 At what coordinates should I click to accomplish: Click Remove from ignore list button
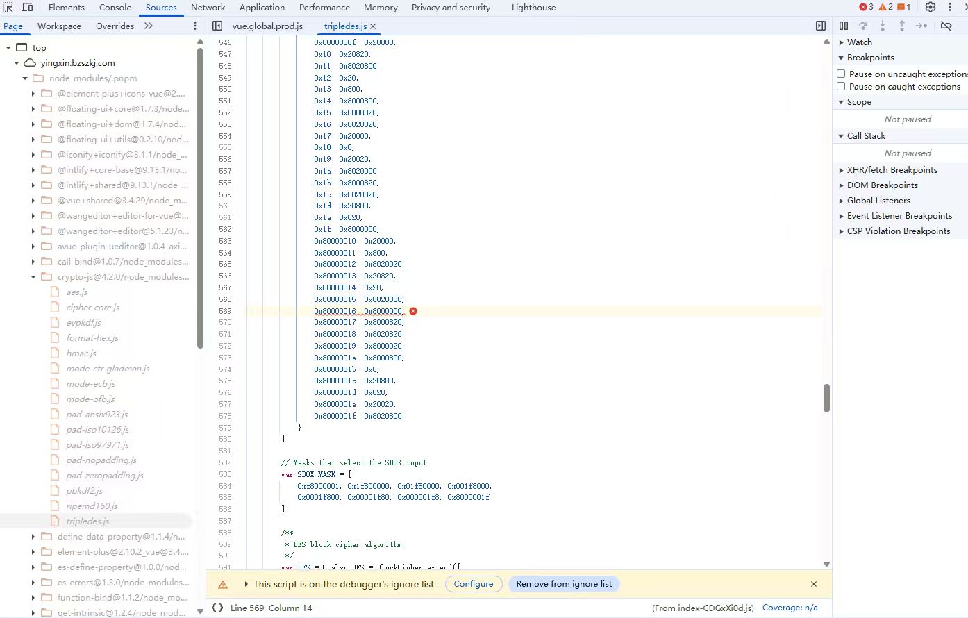564,584
